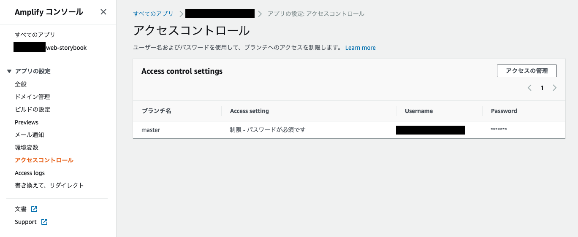
Task: Close the Amplify console sidebar
Action: pos(103,12)
